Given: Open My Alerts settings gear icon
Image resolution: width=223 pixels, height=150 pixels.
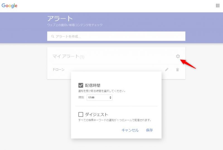Looking at the screenshot, I should point(178,56).
